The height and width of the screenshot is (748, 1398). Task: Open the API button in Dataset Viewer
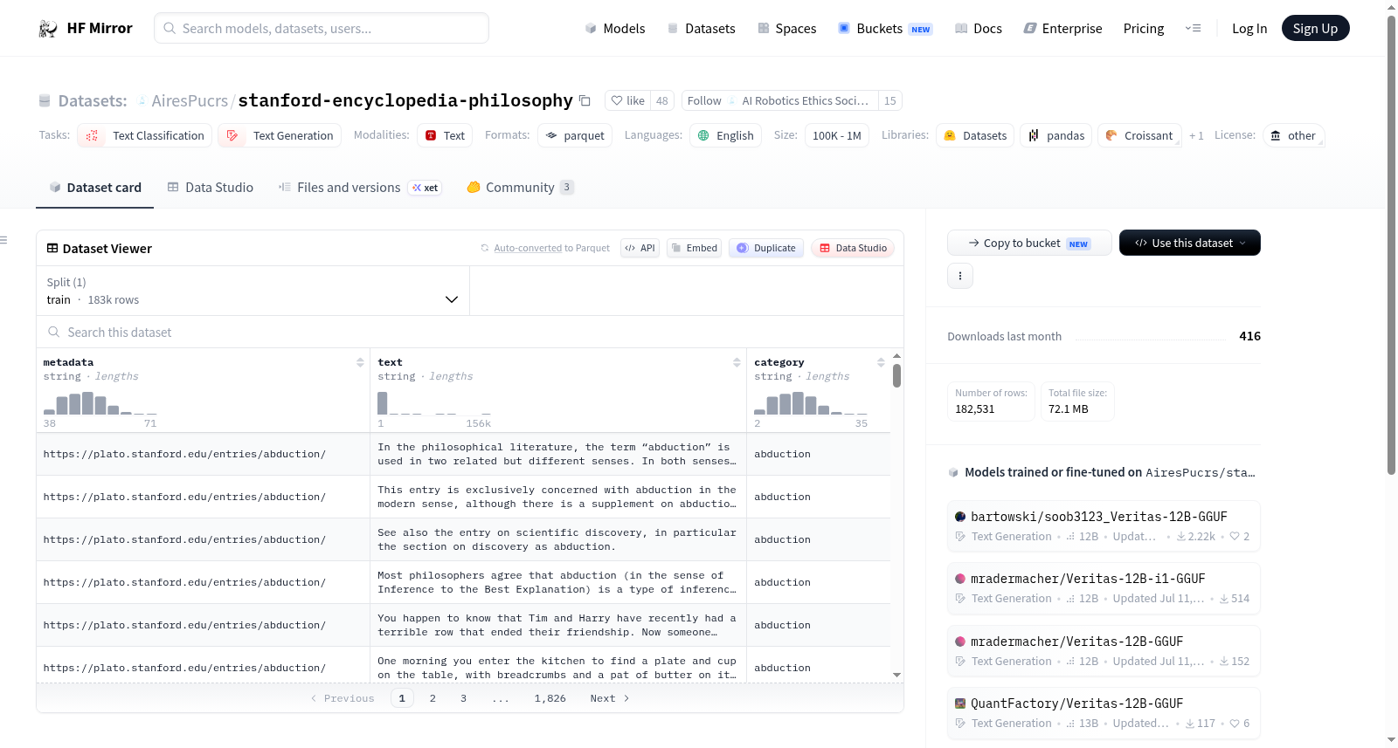click(640, 248)
